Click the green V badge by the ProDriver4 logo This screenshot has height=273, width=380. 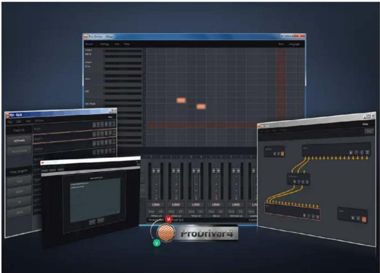click(157, 243)
